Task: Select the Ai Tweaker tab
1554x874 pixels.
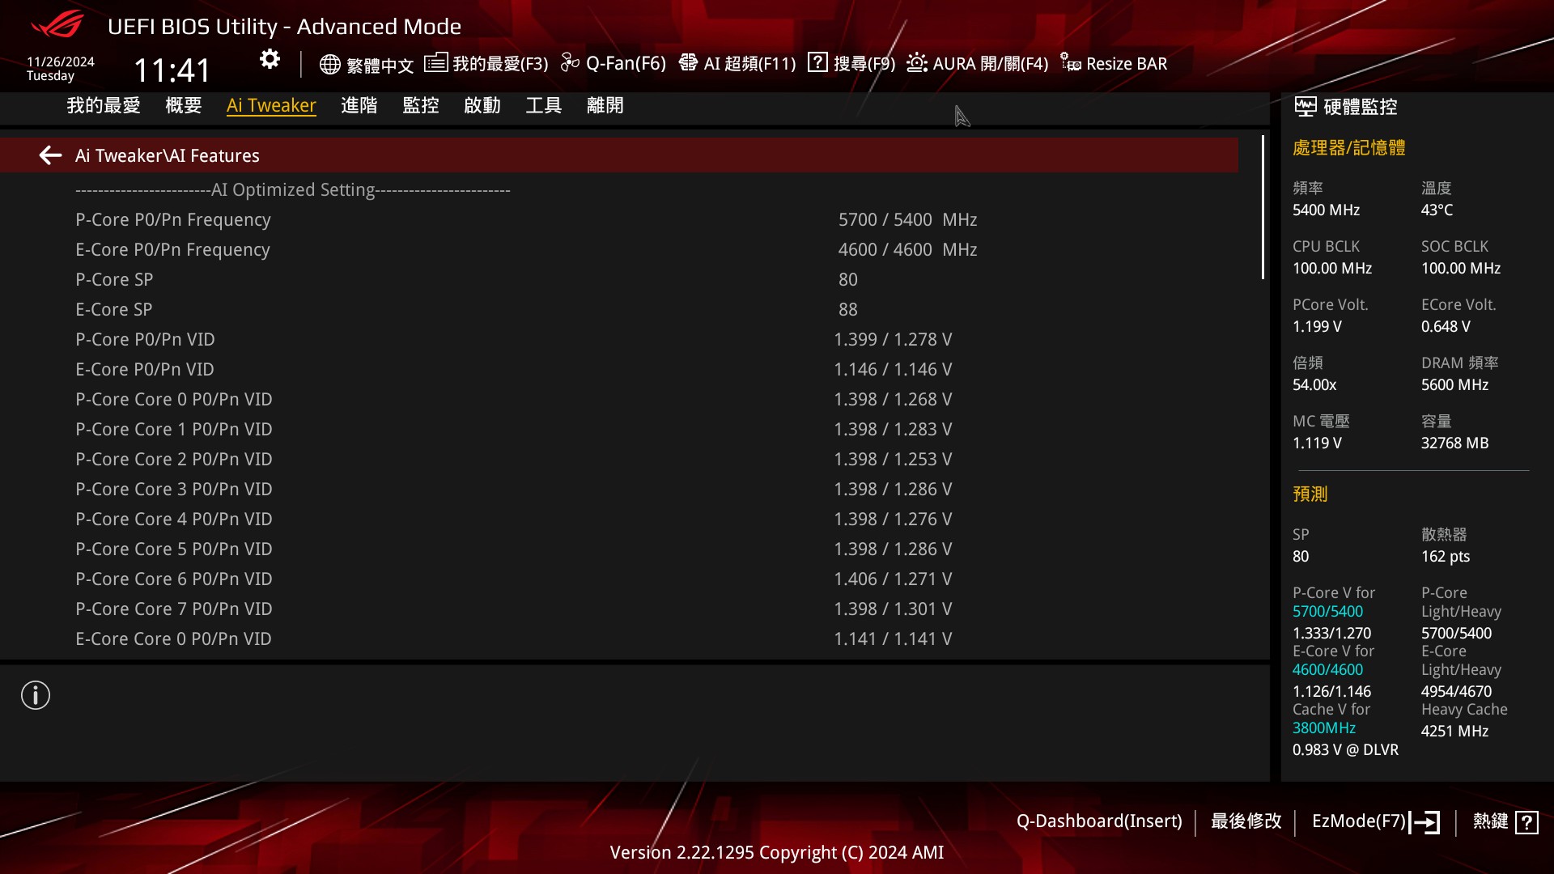Action: [x=271, y=105]
